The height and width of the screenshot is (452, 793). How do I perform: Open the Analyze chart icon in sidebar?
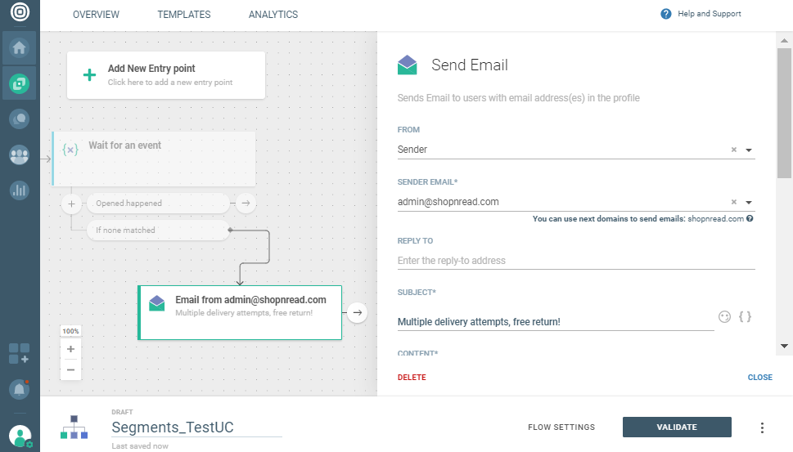click(x=19, y=190)
